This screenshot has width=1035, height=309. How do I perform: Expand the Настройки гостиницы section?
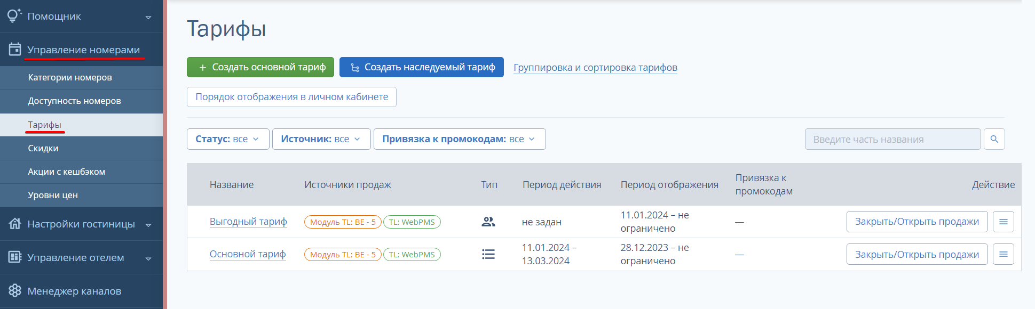pyautogui.click(x=148, y=225)
